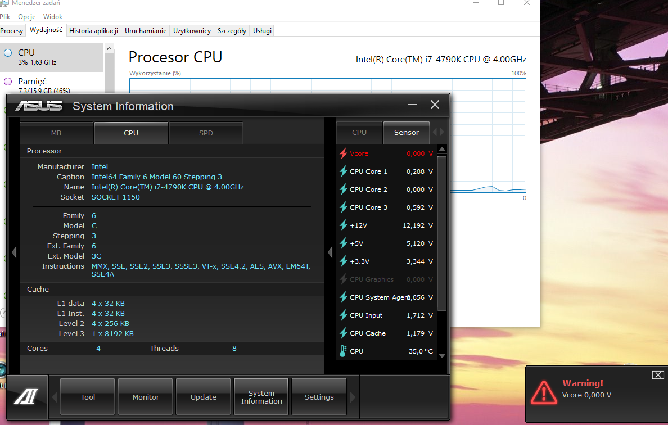Click the +3.3V voltage bolt icon
668x425 pixels.
tap(344, 261)
